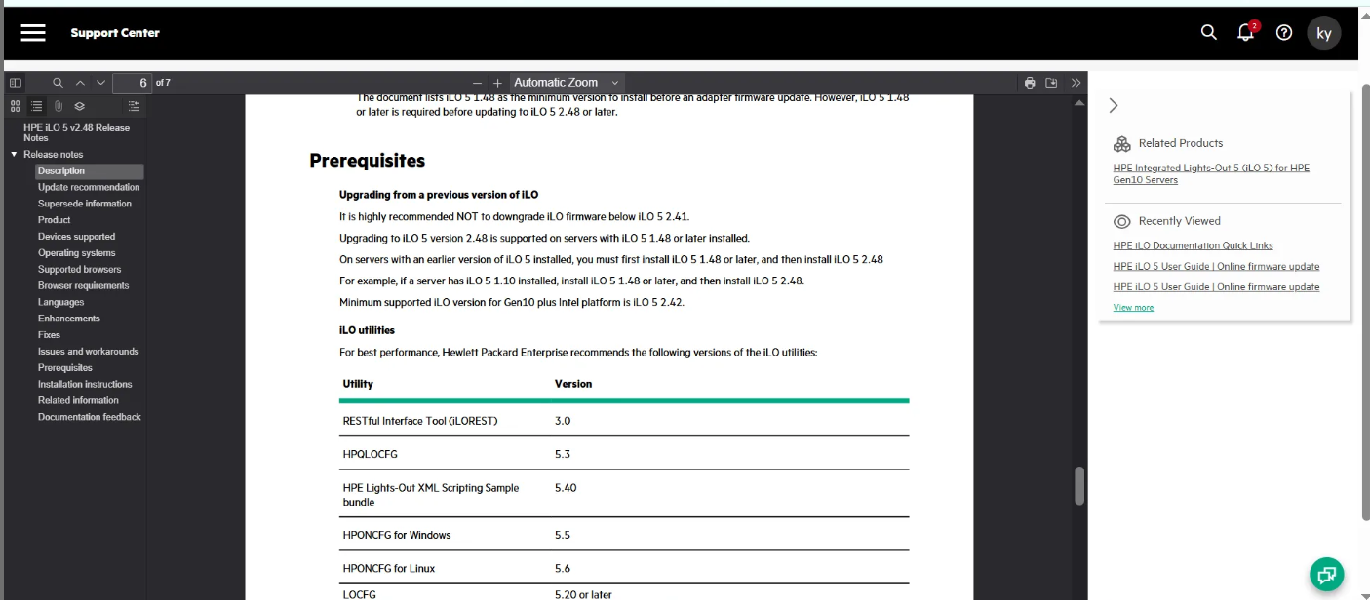
Task: Jump to Description section
Action: [61, 171]
